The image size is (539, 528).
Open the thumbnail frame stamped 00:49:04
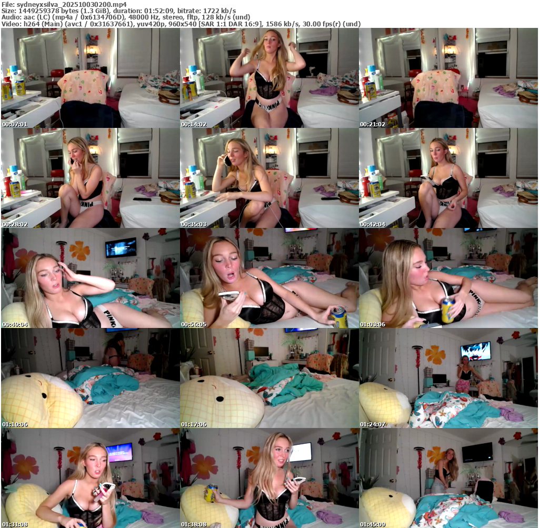pos(91,278)
